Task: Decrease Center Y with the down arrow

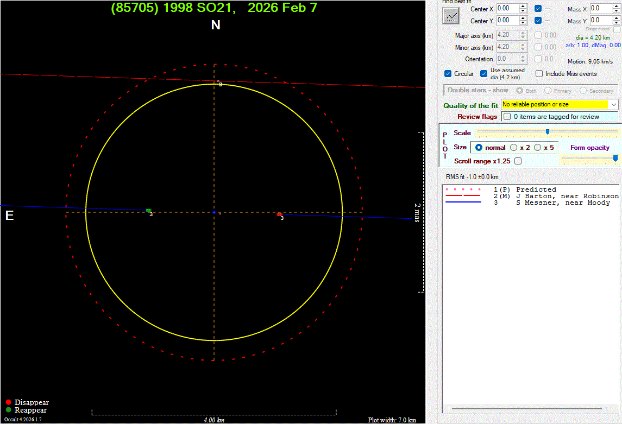Action: [x=523, y=23]
